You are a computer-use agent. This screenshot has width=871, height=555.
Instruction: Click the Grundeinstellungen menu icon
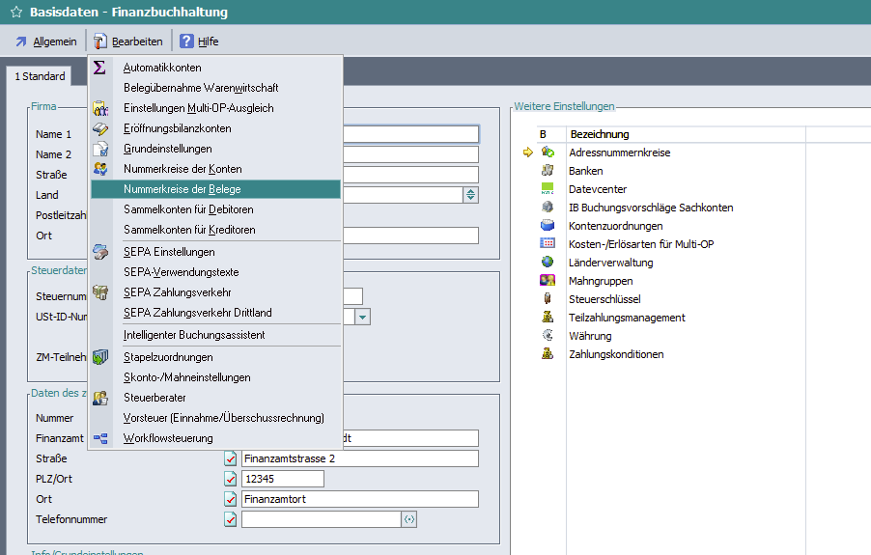[x=100, y=149]
